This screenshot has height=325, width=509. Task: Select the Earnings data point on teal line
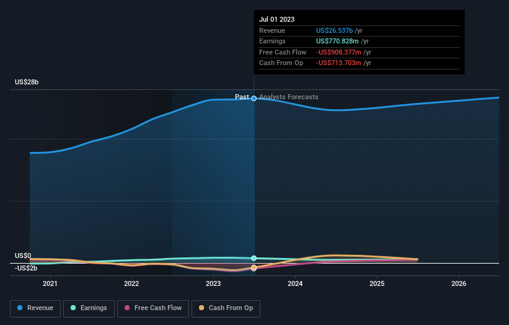[254, 258]
